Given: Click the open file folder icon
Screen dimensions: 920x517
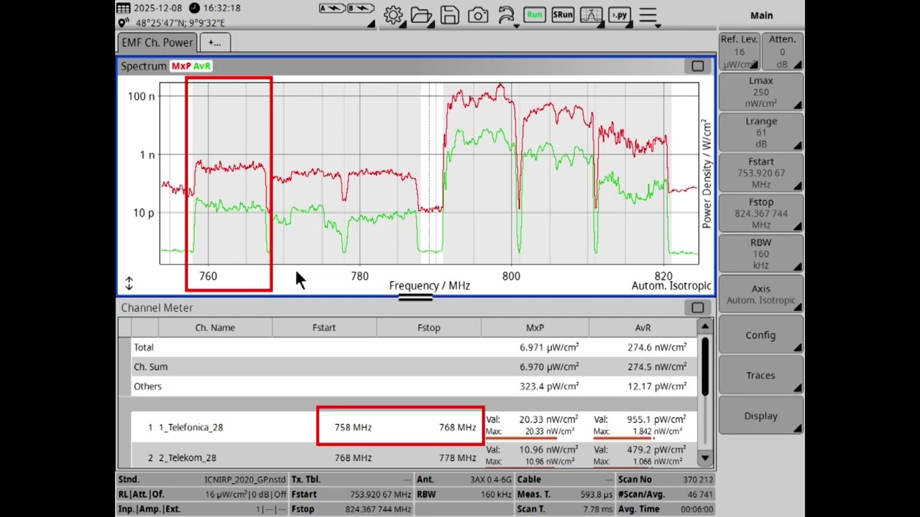Looking at the screenshot, I should [421, 14].
